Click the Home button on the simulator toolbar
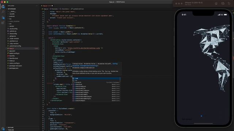234x131 pixels. [x=216, y=3]
